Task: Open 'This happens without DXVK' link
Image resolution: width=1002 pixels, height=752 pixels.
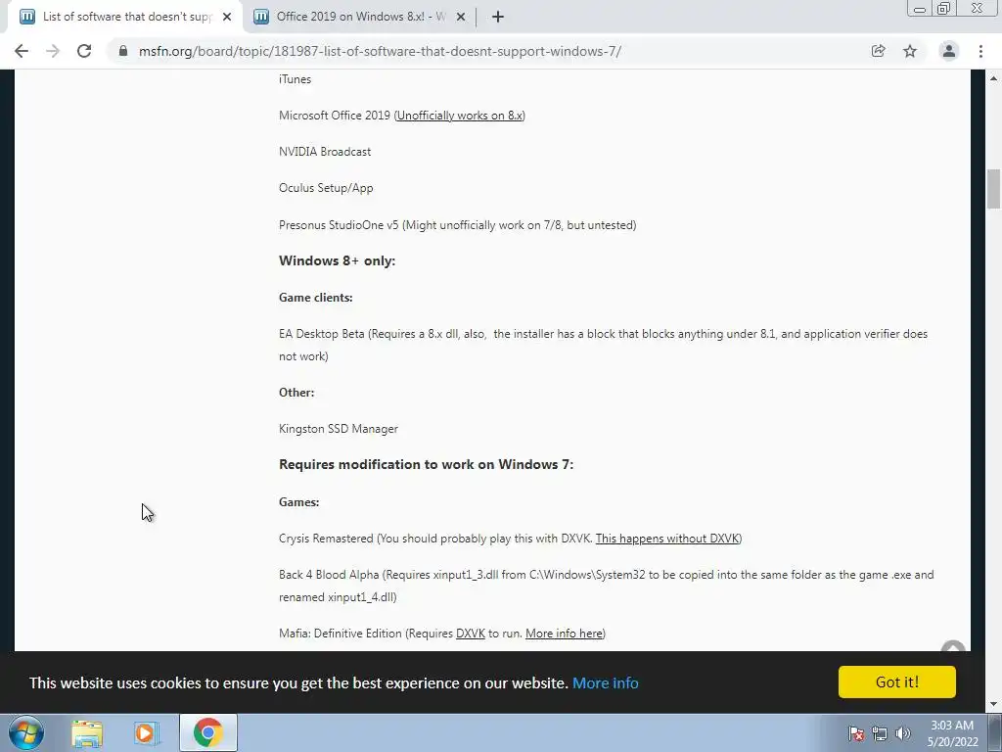Action: pyautogui.click(x=667, y=539)
